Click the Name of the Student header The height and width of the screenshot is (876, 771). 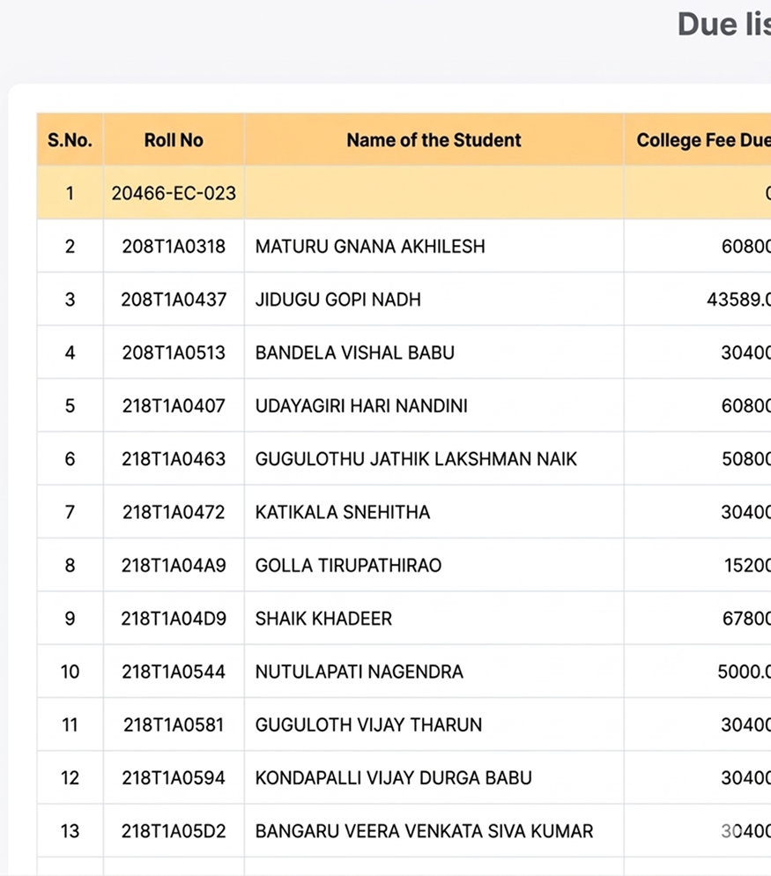(434, 140)
